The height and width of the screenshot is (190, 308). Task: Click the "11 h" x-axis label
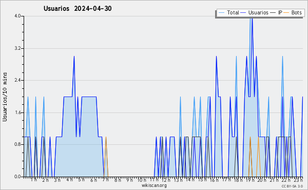(x=154, y=180)
